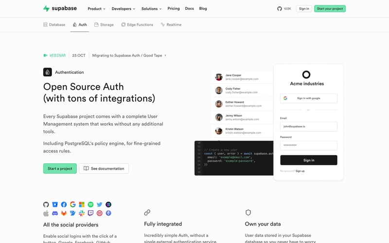Click the green webinar camera icon
This screenshot has height=243, width=389.
point(45,55)
